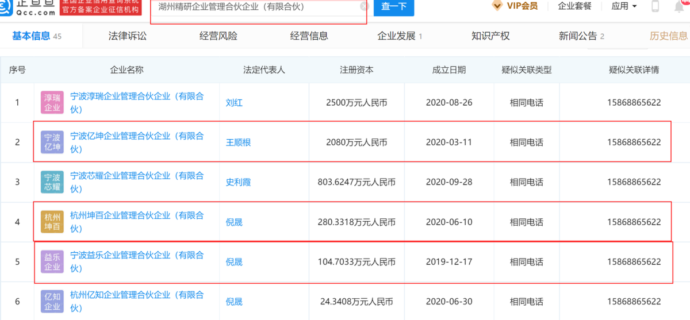Click the 宁波亿坤 company logo badge
690x320 pixels.
(x=52, y=142)
